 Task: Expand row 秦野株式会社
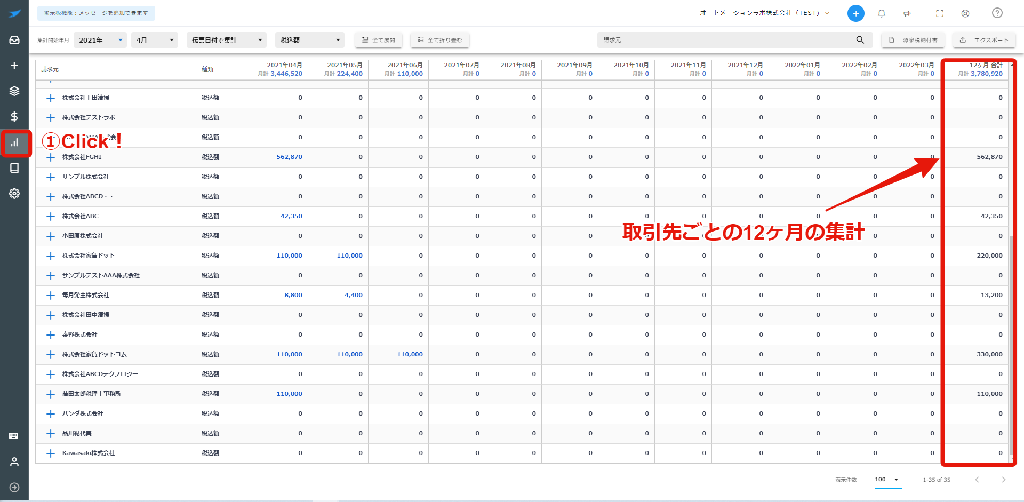tap(51, 335)
